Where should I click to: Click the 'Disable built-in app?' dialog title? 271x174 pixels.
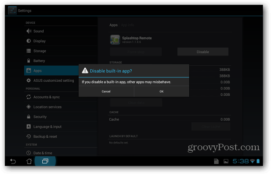point(111,71)
